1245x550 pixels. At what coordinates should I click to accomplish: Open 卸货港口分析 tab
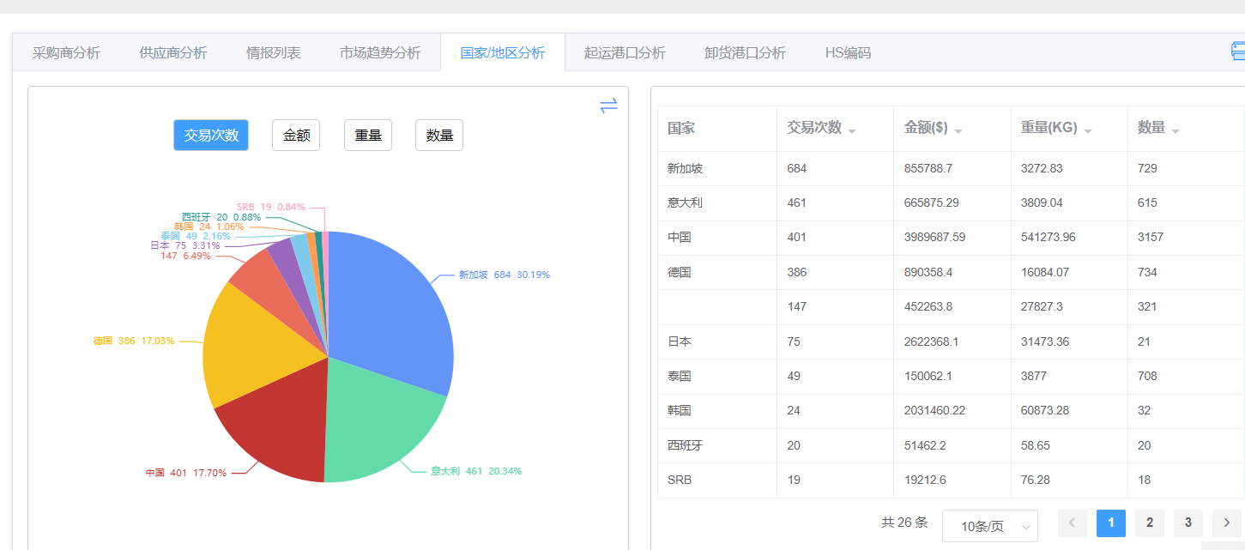coord(746,52)
